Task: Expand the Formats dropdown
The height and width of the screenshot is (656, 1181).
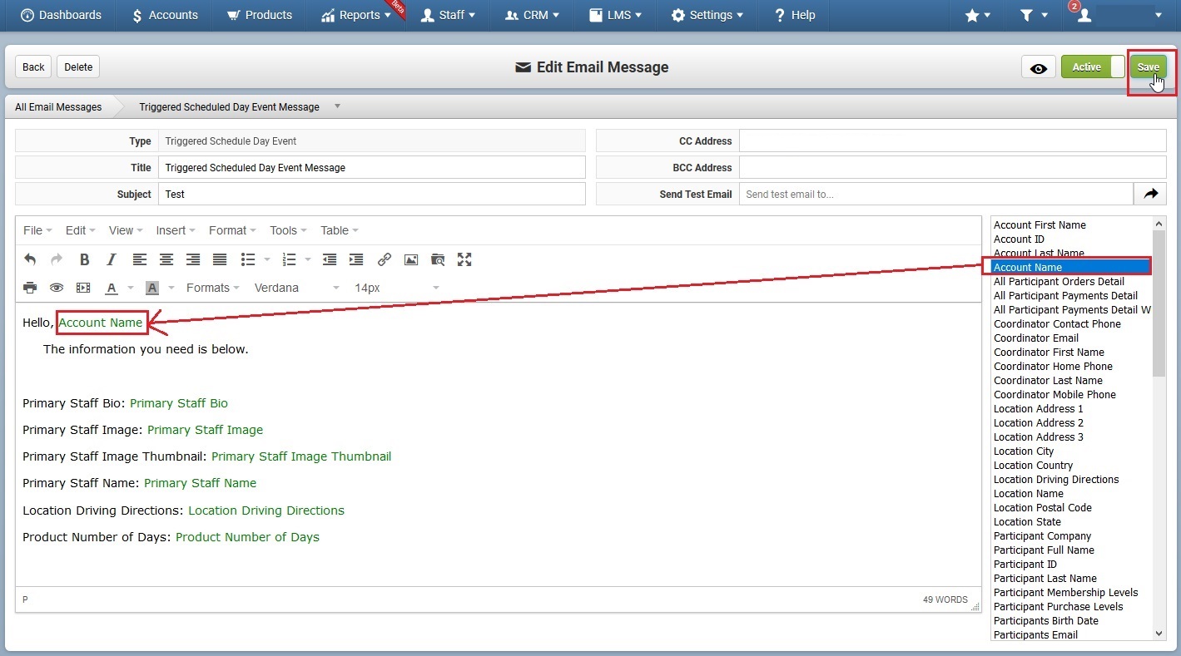Action: 213,288
